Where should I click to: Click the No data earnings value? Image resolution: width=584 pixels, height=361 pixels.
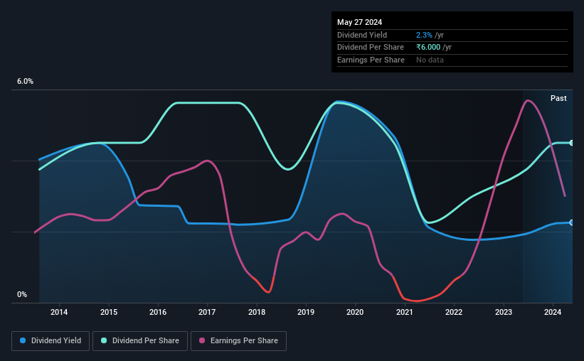coord(430,60)
